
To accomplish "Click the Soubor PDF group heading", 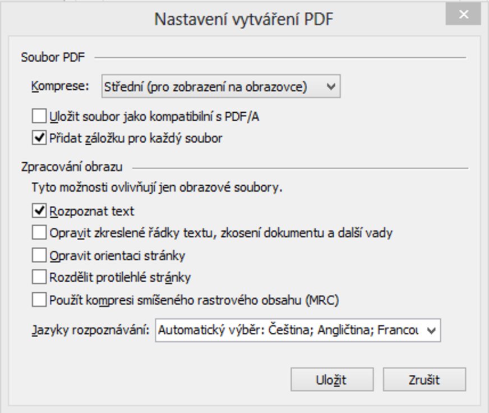I will point(49,57).
